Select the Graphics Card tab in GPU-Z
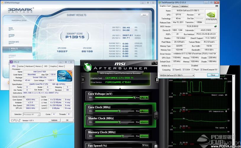 (165, 6)
